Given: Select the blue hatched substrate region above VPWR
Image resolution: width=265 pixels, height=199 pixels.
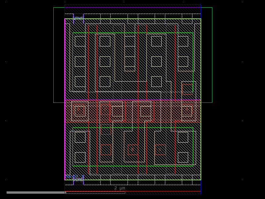Looking at the screenshot, I should 132,8.
